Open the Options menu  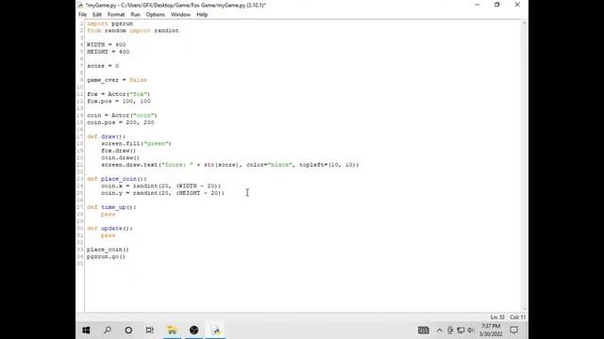[155, 15]
